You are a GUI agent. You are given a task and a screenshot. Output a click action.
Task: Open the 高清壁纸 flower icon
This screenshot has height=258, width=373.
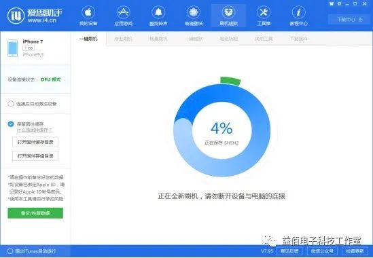194,12
